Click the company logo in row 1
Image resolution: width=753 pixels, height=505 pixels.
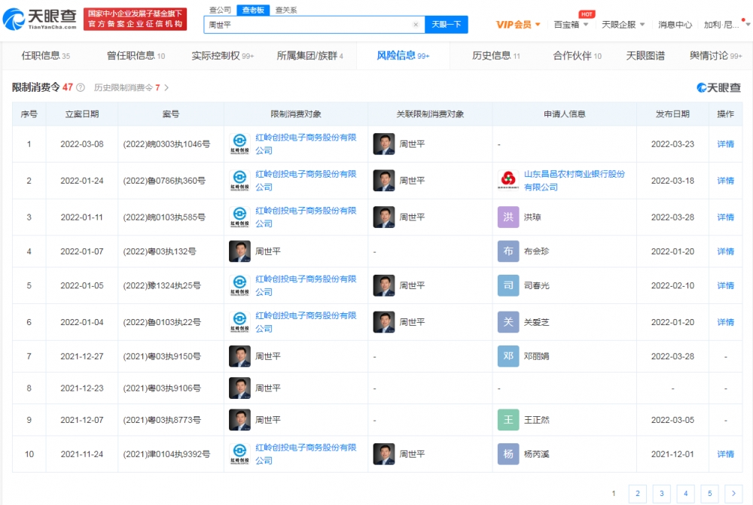click(x=239, y=144)
